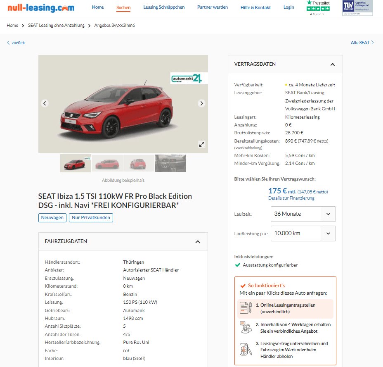Screen dimensions: 383x367
Task: Select the first front-view car thumbnail
Action: click(x=76, y=163)
